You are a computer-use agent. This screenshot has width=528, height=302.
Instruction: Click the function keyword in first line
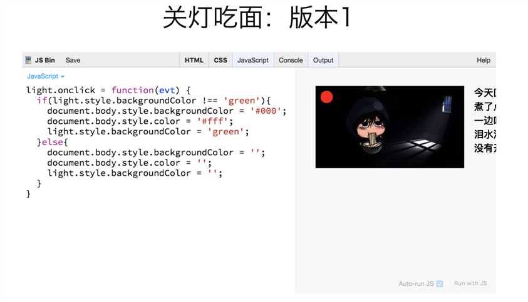[x=133, y=90]
